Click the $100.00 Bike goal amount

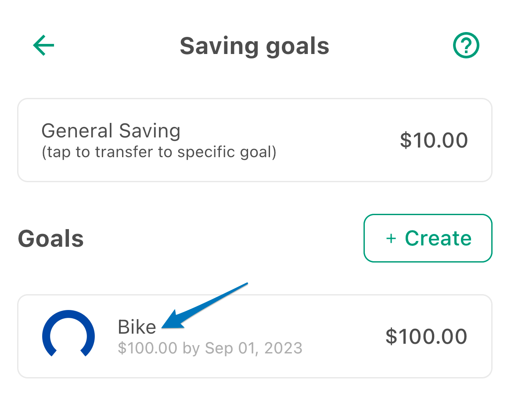(x=427, y=336)
